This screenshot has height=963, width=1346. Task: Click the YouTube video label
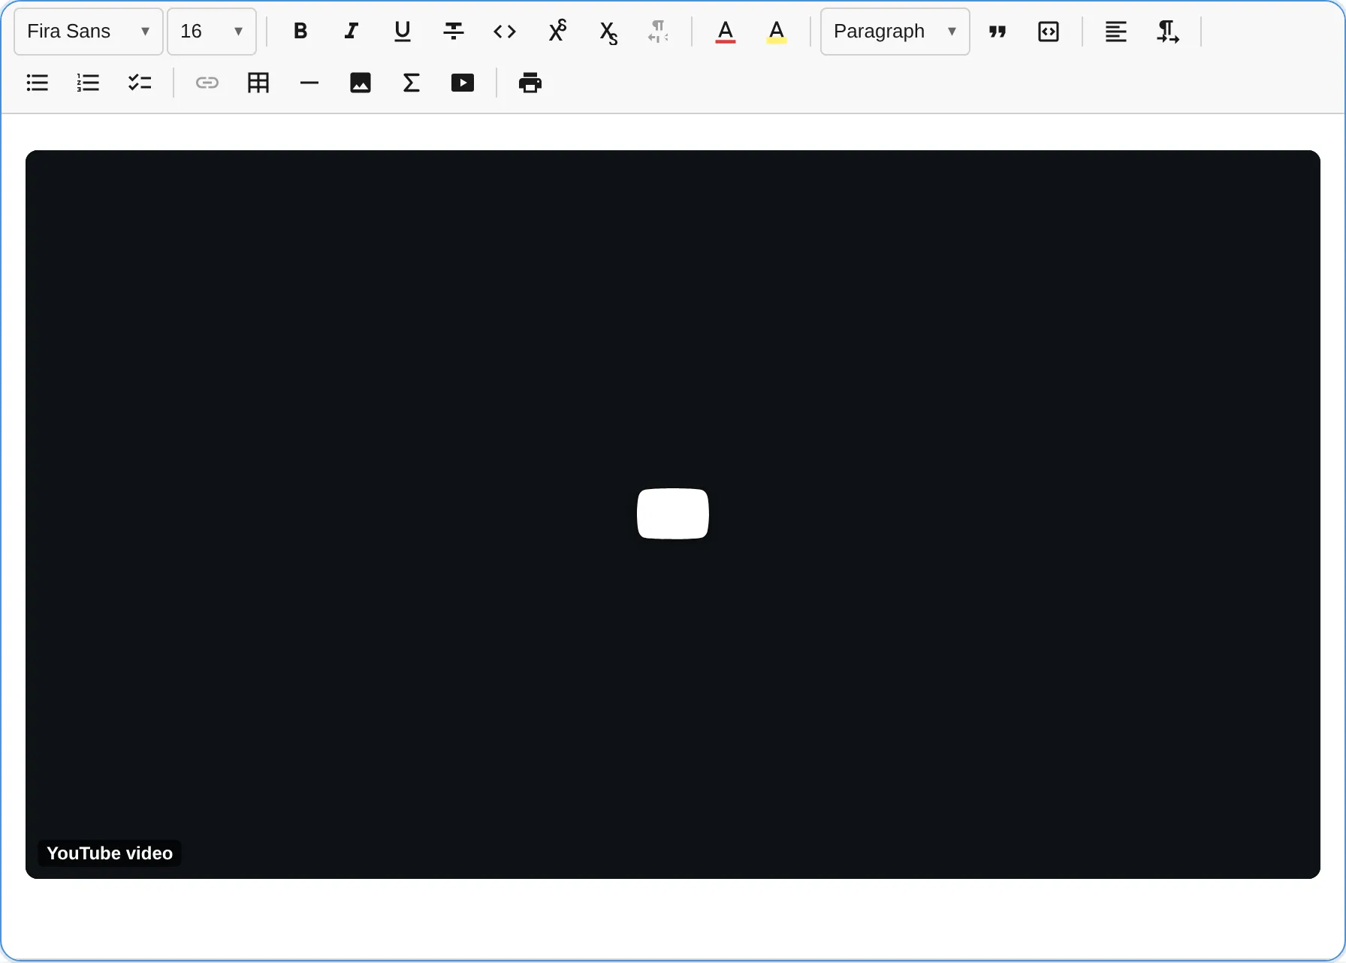[110, 853]
